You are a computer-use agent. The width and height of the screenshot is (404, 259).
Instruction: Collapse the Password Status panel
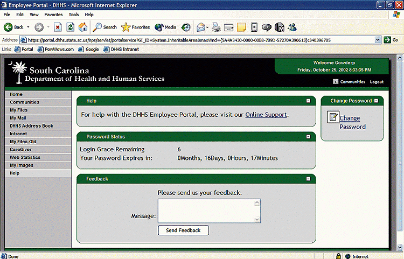coord(308,137)
